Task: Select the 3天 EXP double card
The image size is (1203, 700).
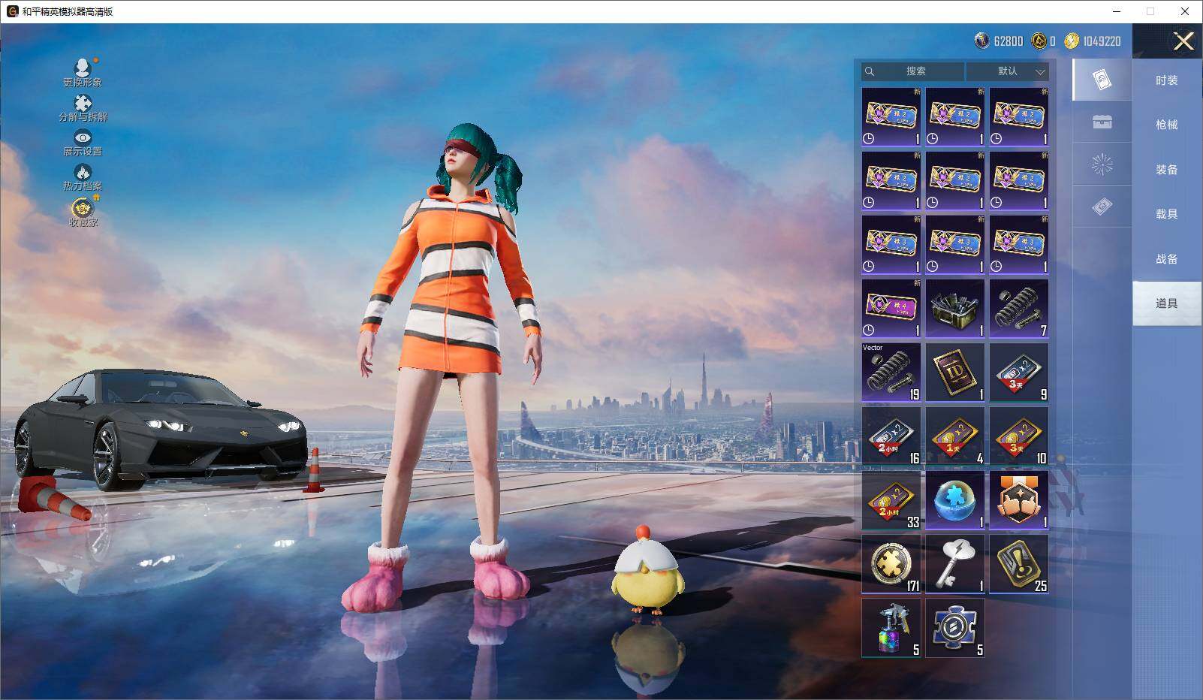Action: click(x=1019, y=373)
